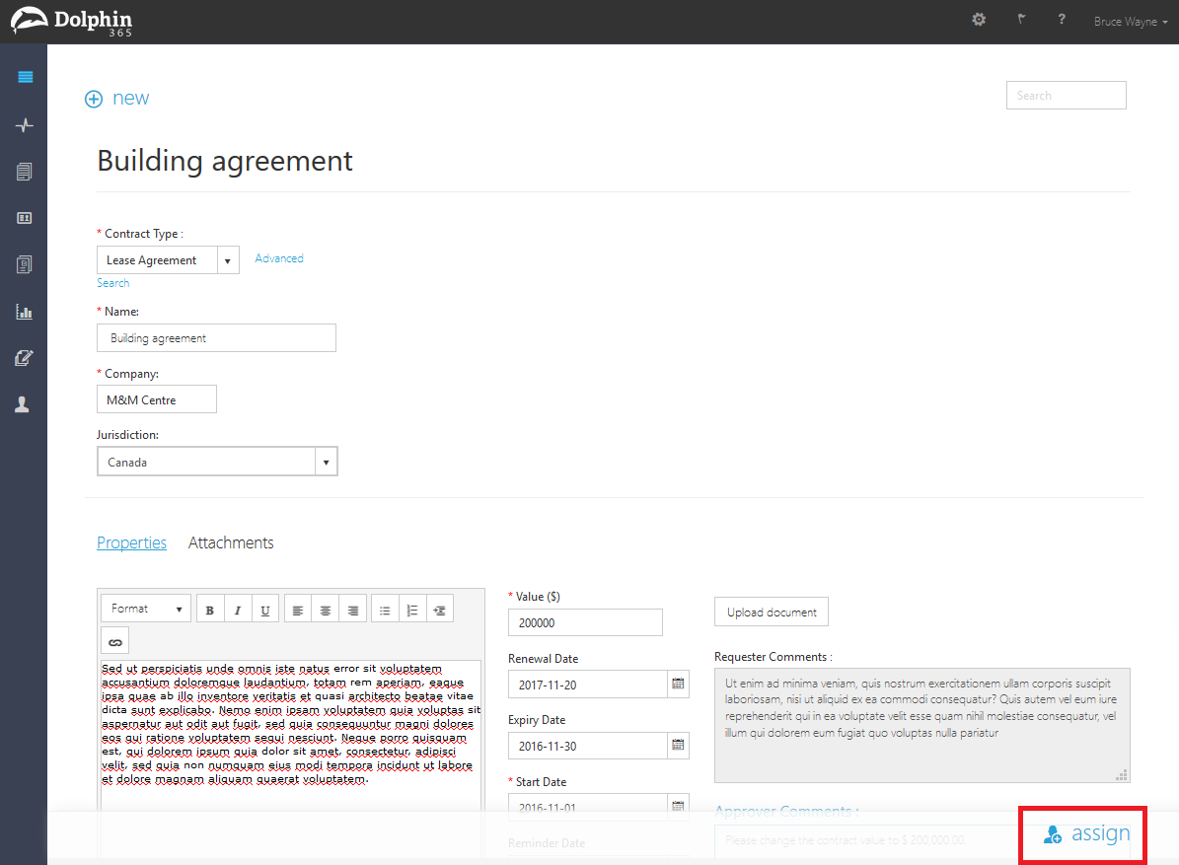The height and width of the screenshot is (865, 1179).
Task: Open the Format dropdown in editor
Action: click(x=146, y=608)
